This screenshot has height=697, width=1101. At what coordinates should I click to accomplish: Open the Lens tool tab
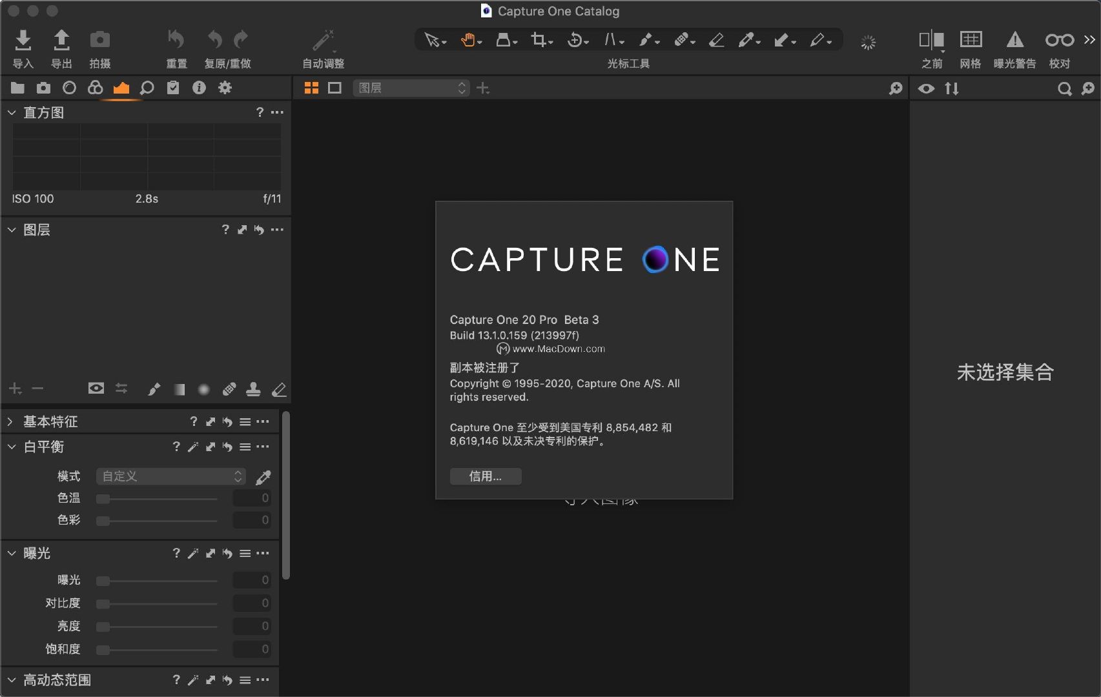[x=69, y=88]
